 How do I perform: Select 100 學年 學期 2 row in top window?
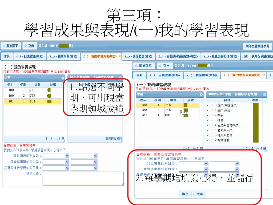click(32, 96)
